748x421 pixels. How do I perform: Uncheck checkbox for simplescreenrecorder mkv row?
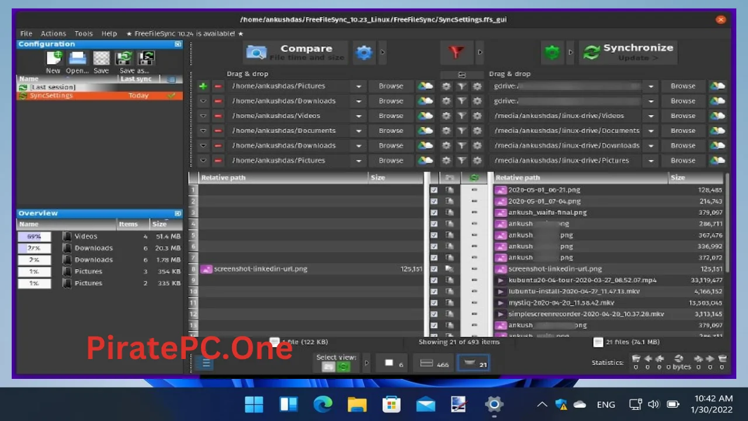coord(434,314)
